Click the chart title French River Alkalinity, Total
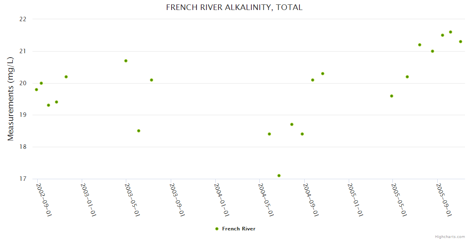 234,8
